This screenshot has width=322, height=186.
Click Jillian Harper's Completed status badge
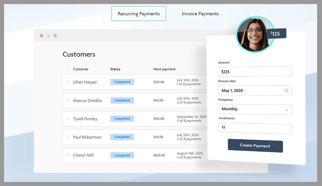click(122, 82)
